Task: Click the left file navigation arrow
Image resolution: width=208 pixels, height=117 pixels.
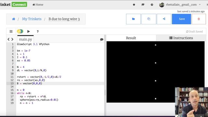Action: 9,39
